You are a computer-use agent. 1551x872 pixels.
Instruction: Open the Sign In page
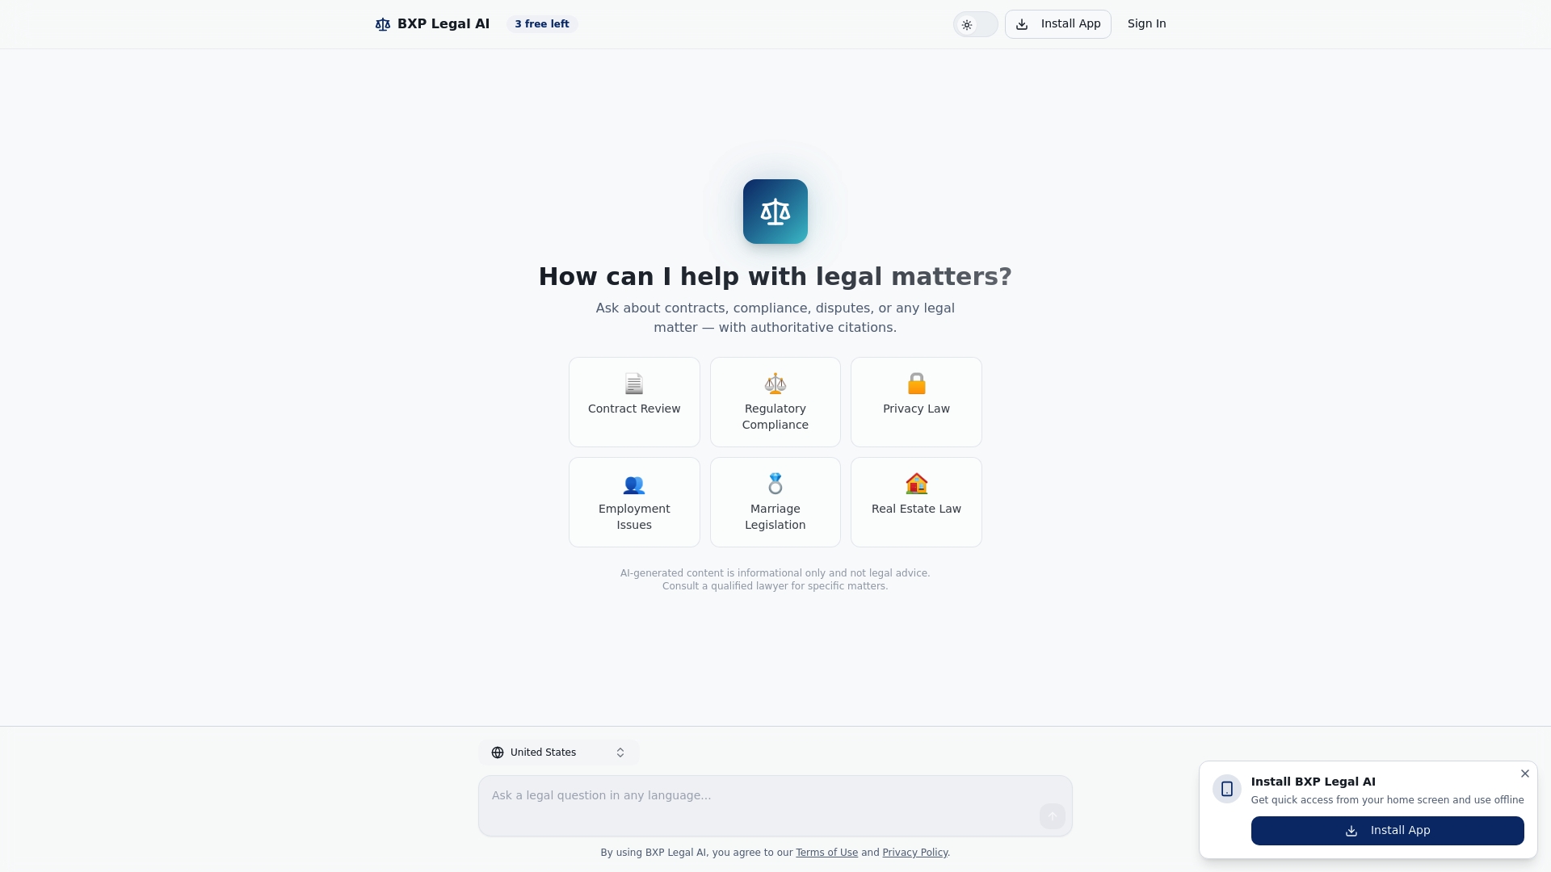tap(1146, 24)
